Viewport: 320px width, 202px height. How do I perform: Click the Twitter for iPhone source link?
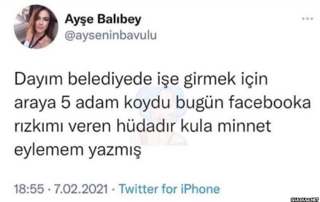169,189
